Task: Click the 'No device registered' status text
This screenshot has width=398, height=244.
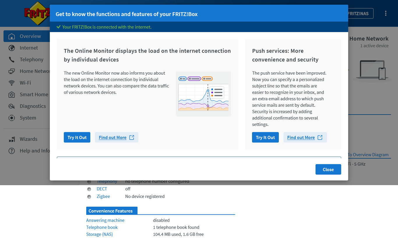Action: (145, 196)
